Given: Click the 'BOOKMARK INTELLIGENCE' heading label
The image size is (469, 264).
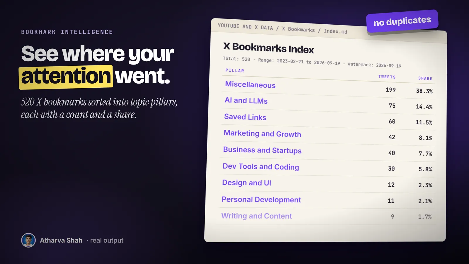Looking at the screenshot, I should coord(67,32).
